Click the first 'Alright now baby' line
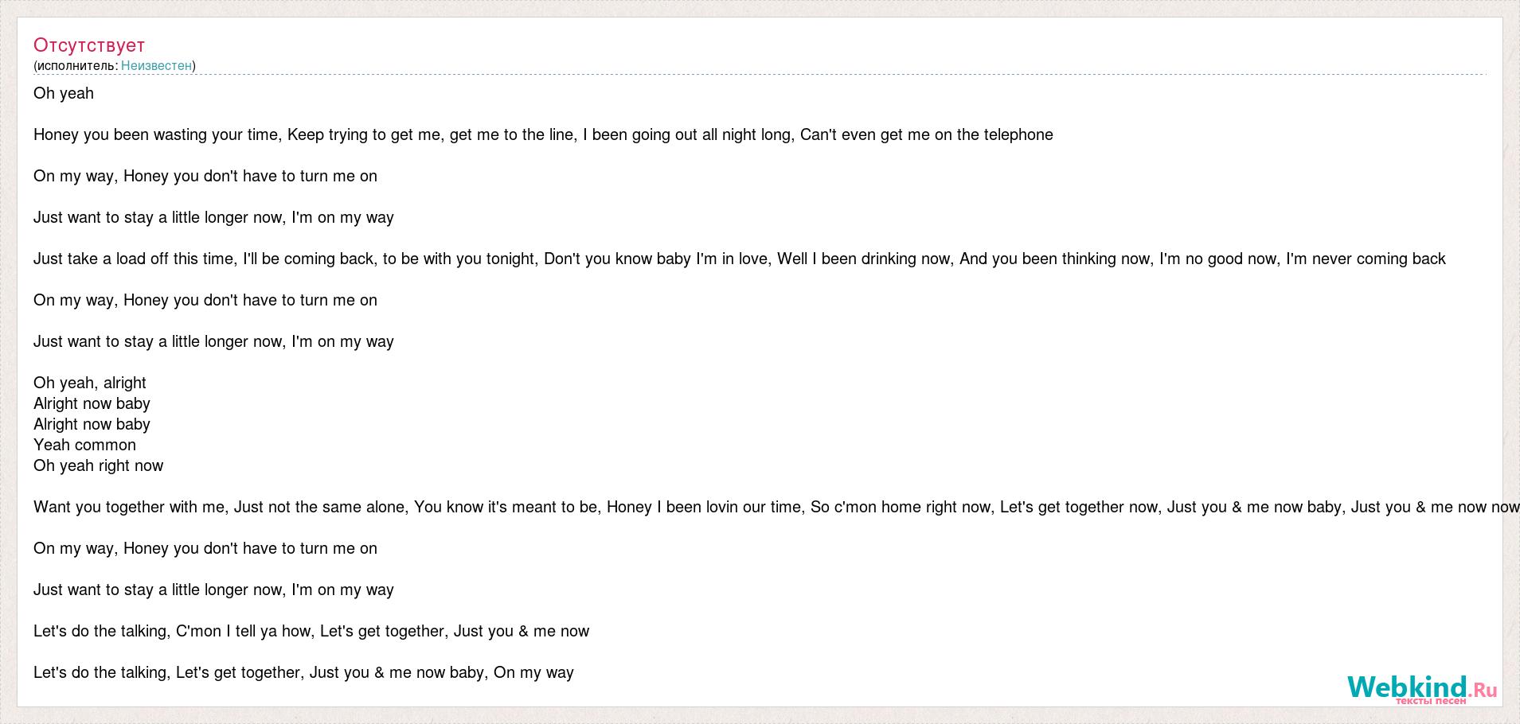 [92, 403]
